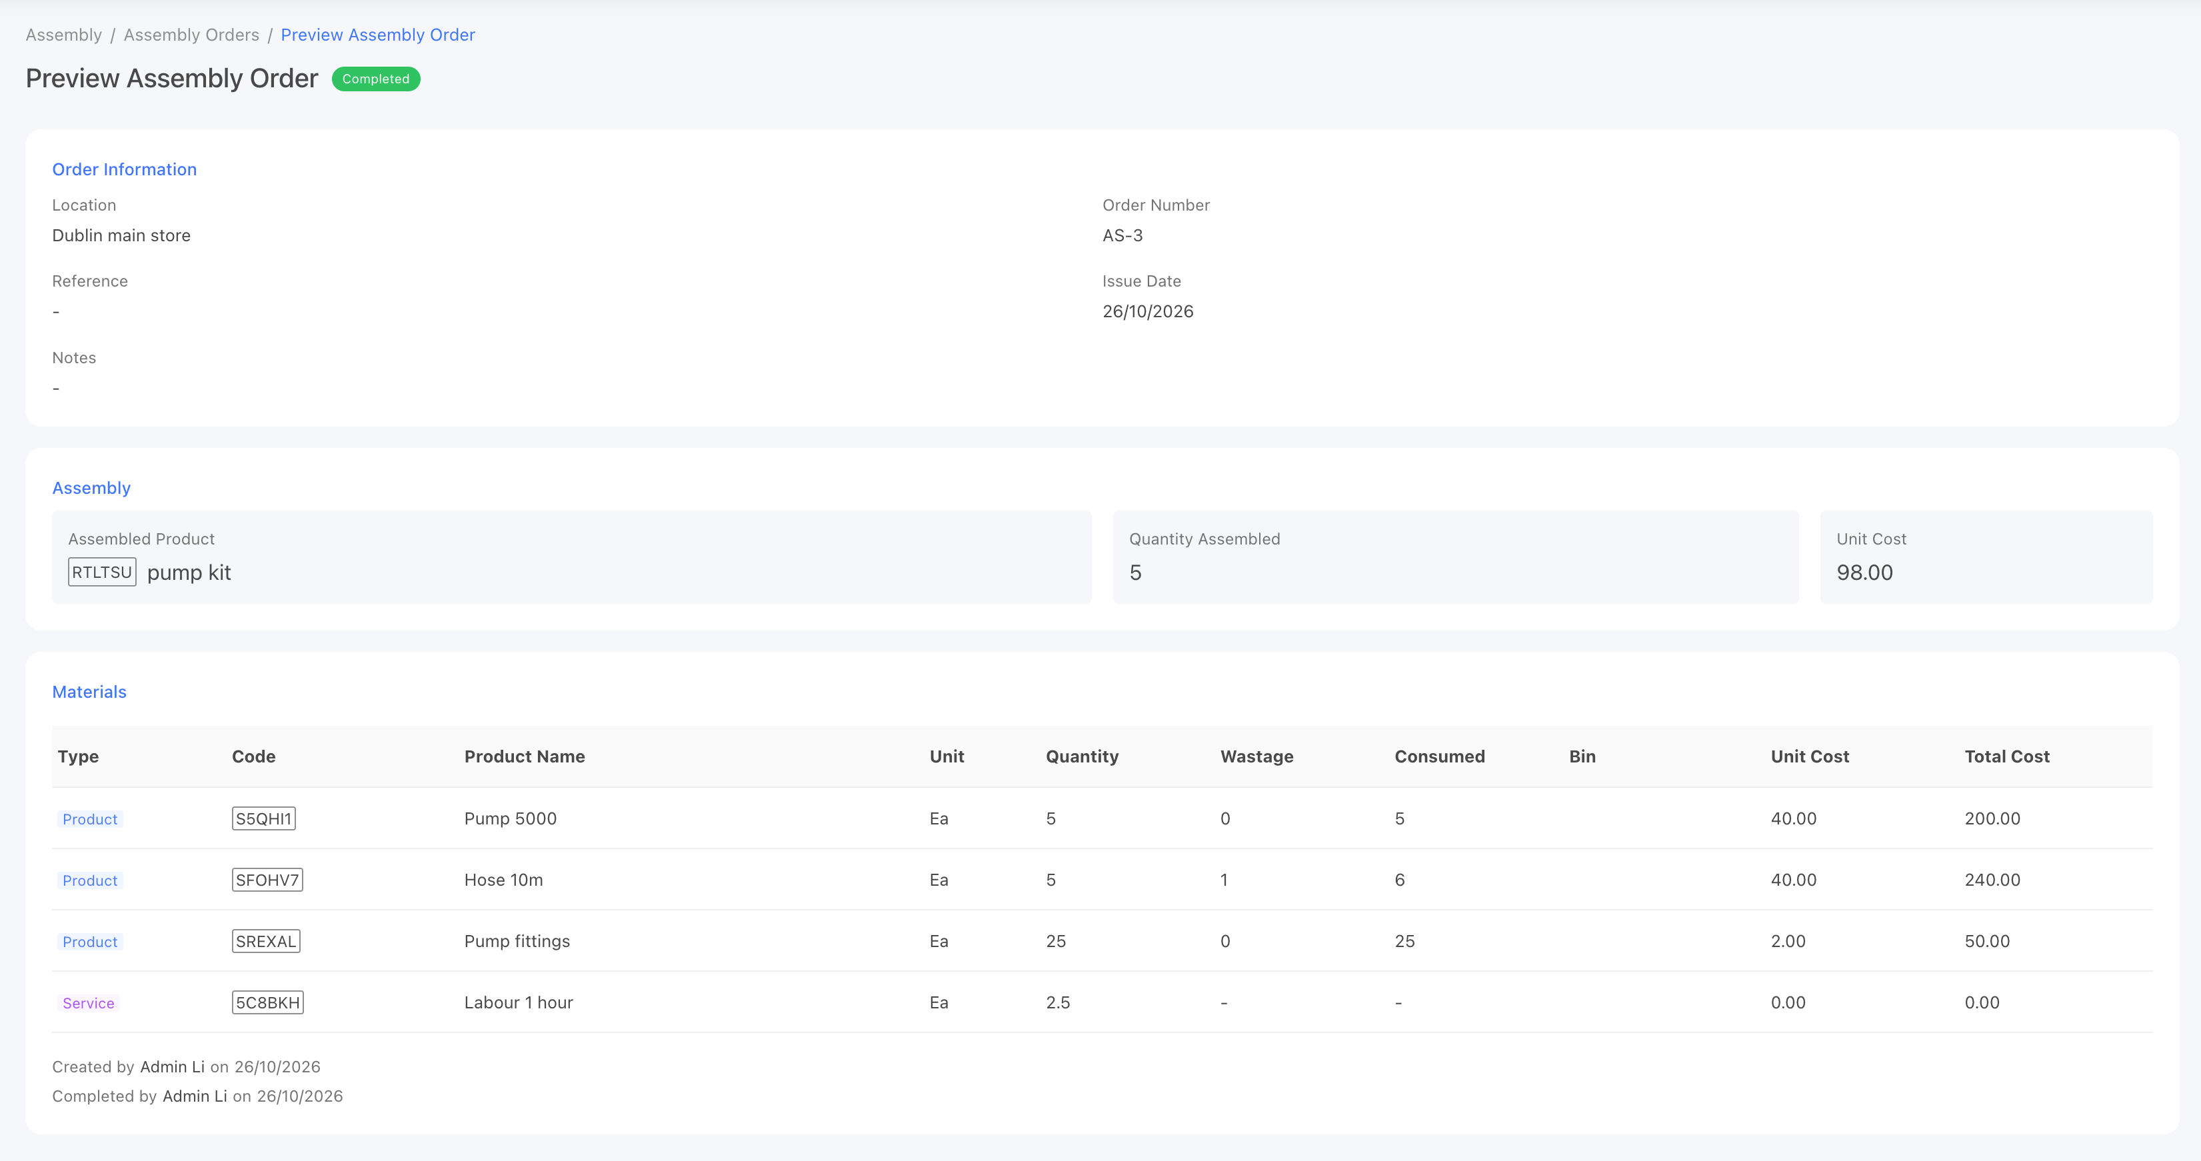
Task: Select the Order Information section heading
Action: coord(125,169)
